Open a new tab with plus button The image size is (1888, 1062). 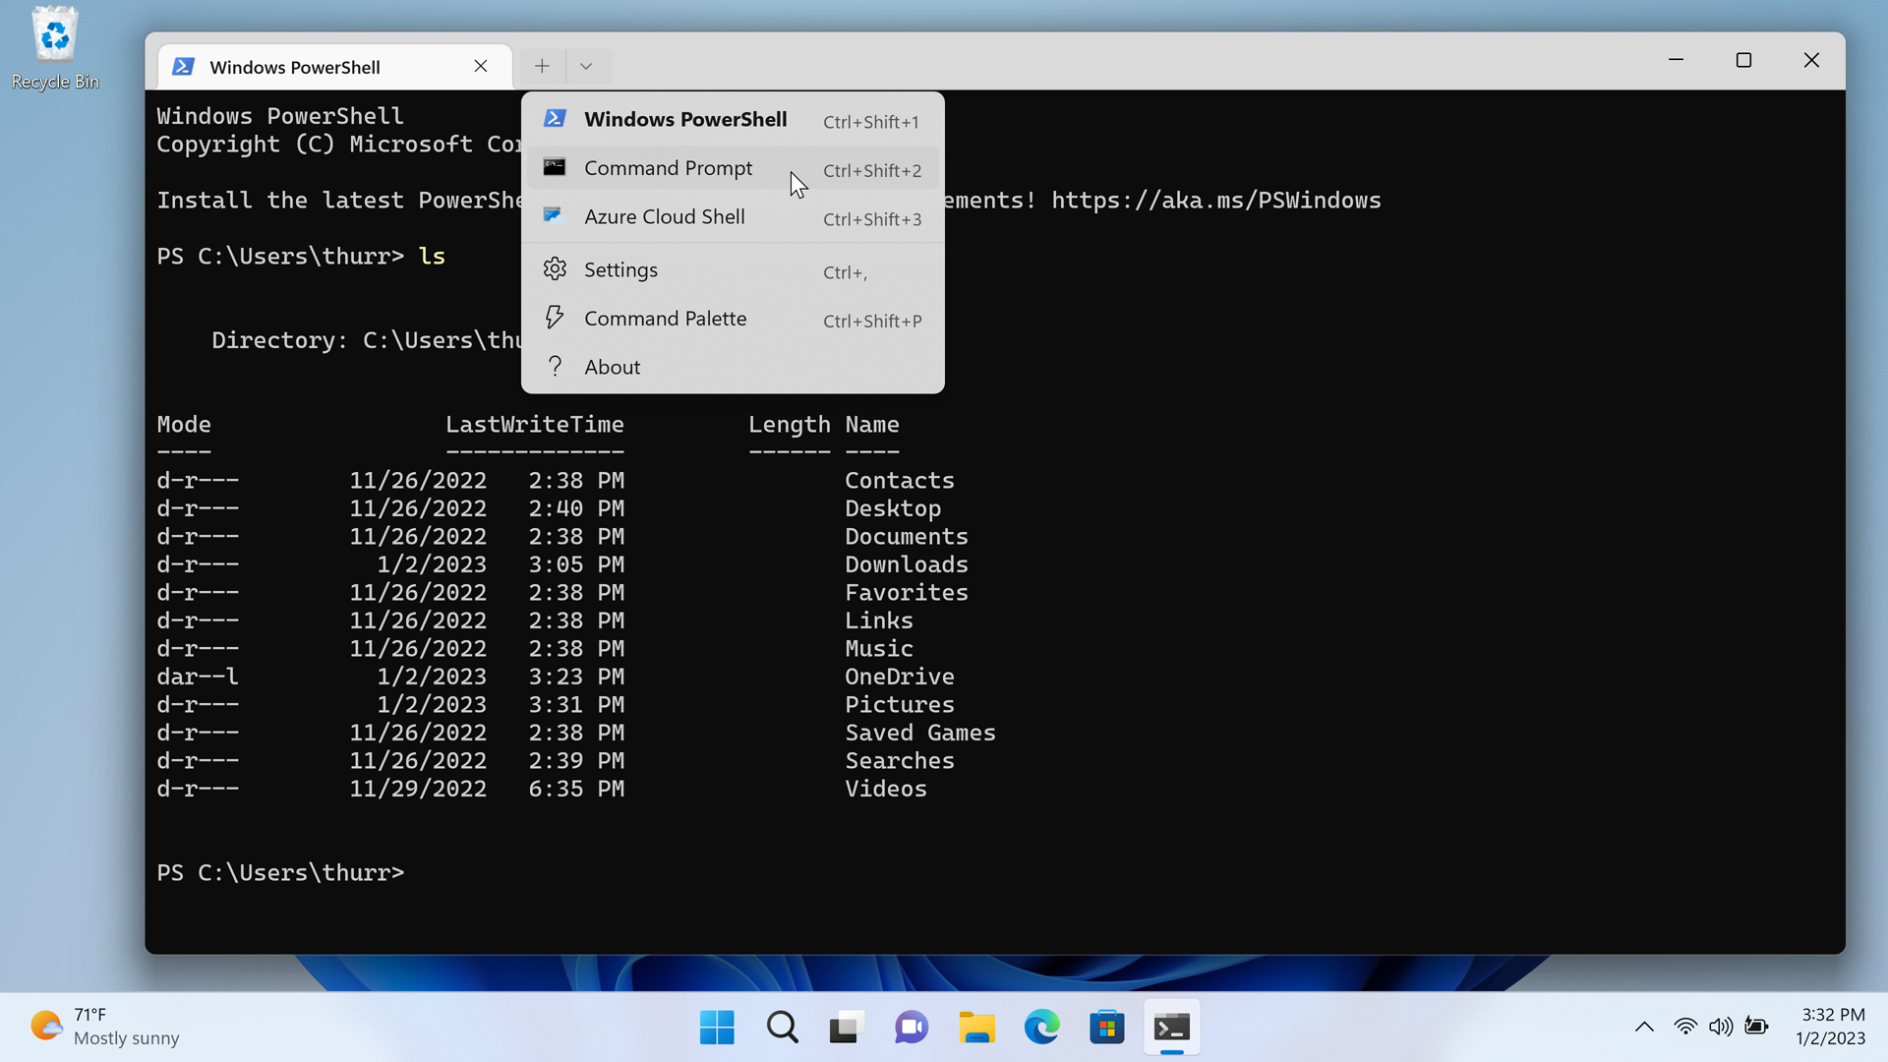pyautogui.click(x=542, y=66)
